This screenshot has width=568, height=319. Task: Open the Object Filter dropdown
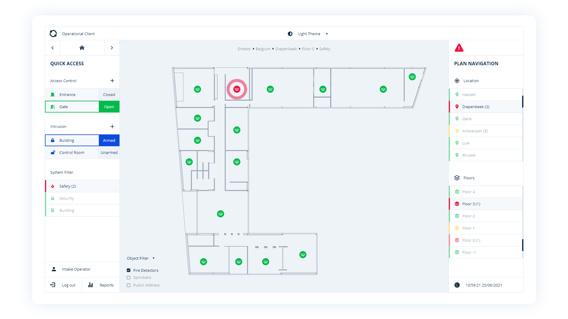point(141,258)
